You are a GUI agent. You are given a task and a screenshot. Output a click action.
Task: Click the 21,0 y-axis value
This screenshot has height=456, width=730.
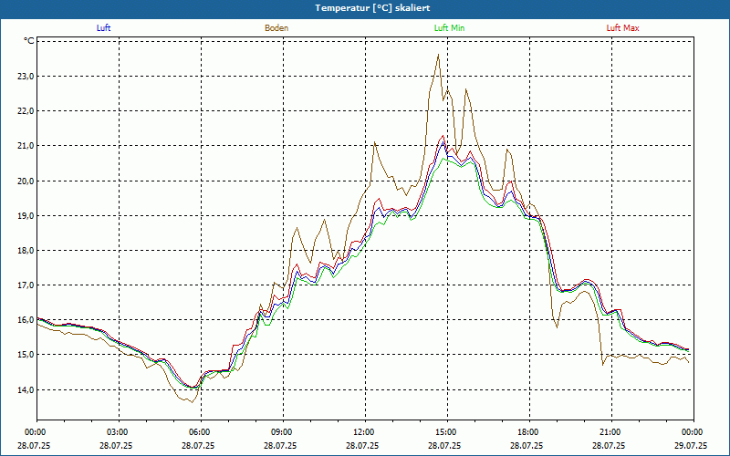(26, 146)
